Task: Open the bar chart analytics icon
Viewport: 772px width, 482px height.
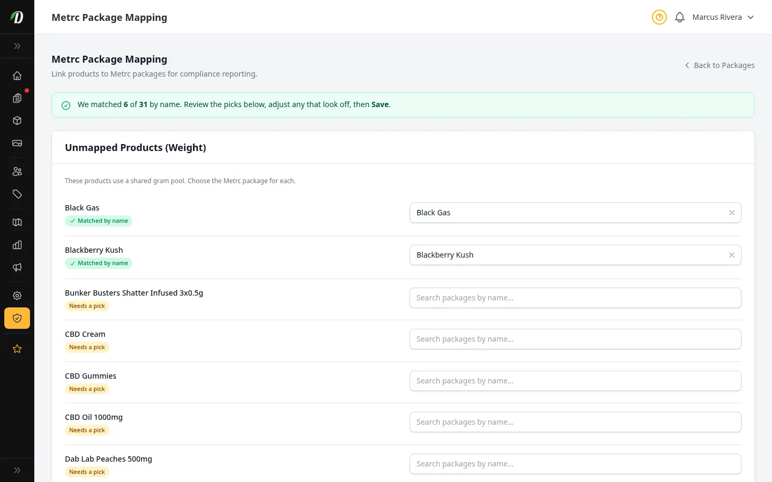Action: tap(17, 245)
